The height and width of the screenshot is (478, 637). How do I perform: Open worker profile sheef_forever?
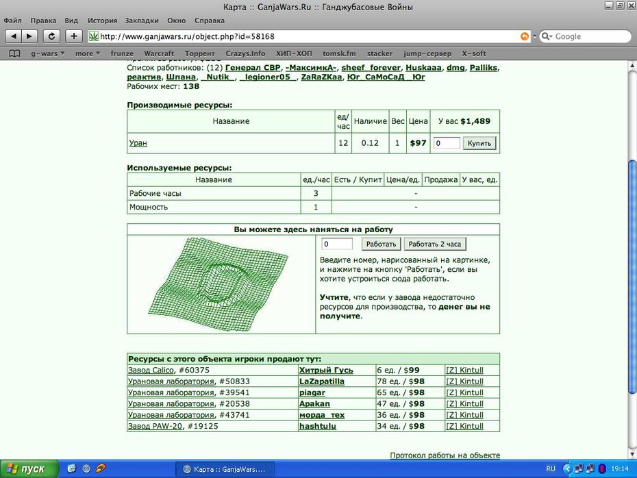[x=371, y=68]
